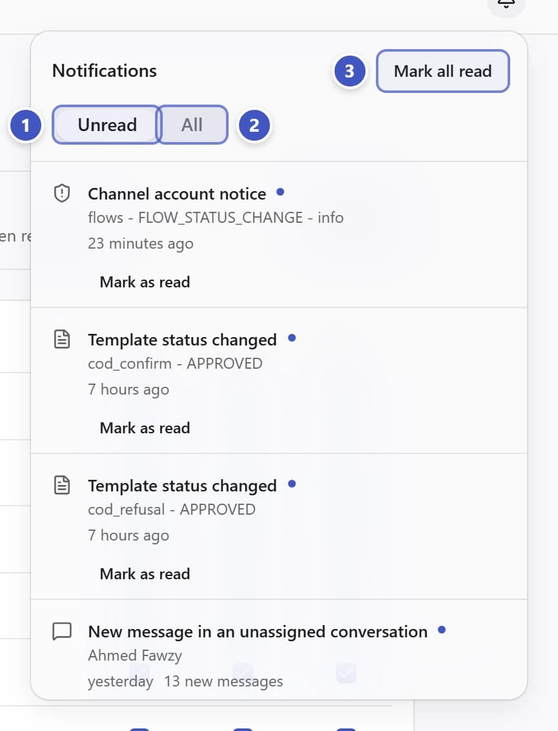558x731 pixels.
Task: Open the notification bell in the header
Action: click(x=506, y=5)
